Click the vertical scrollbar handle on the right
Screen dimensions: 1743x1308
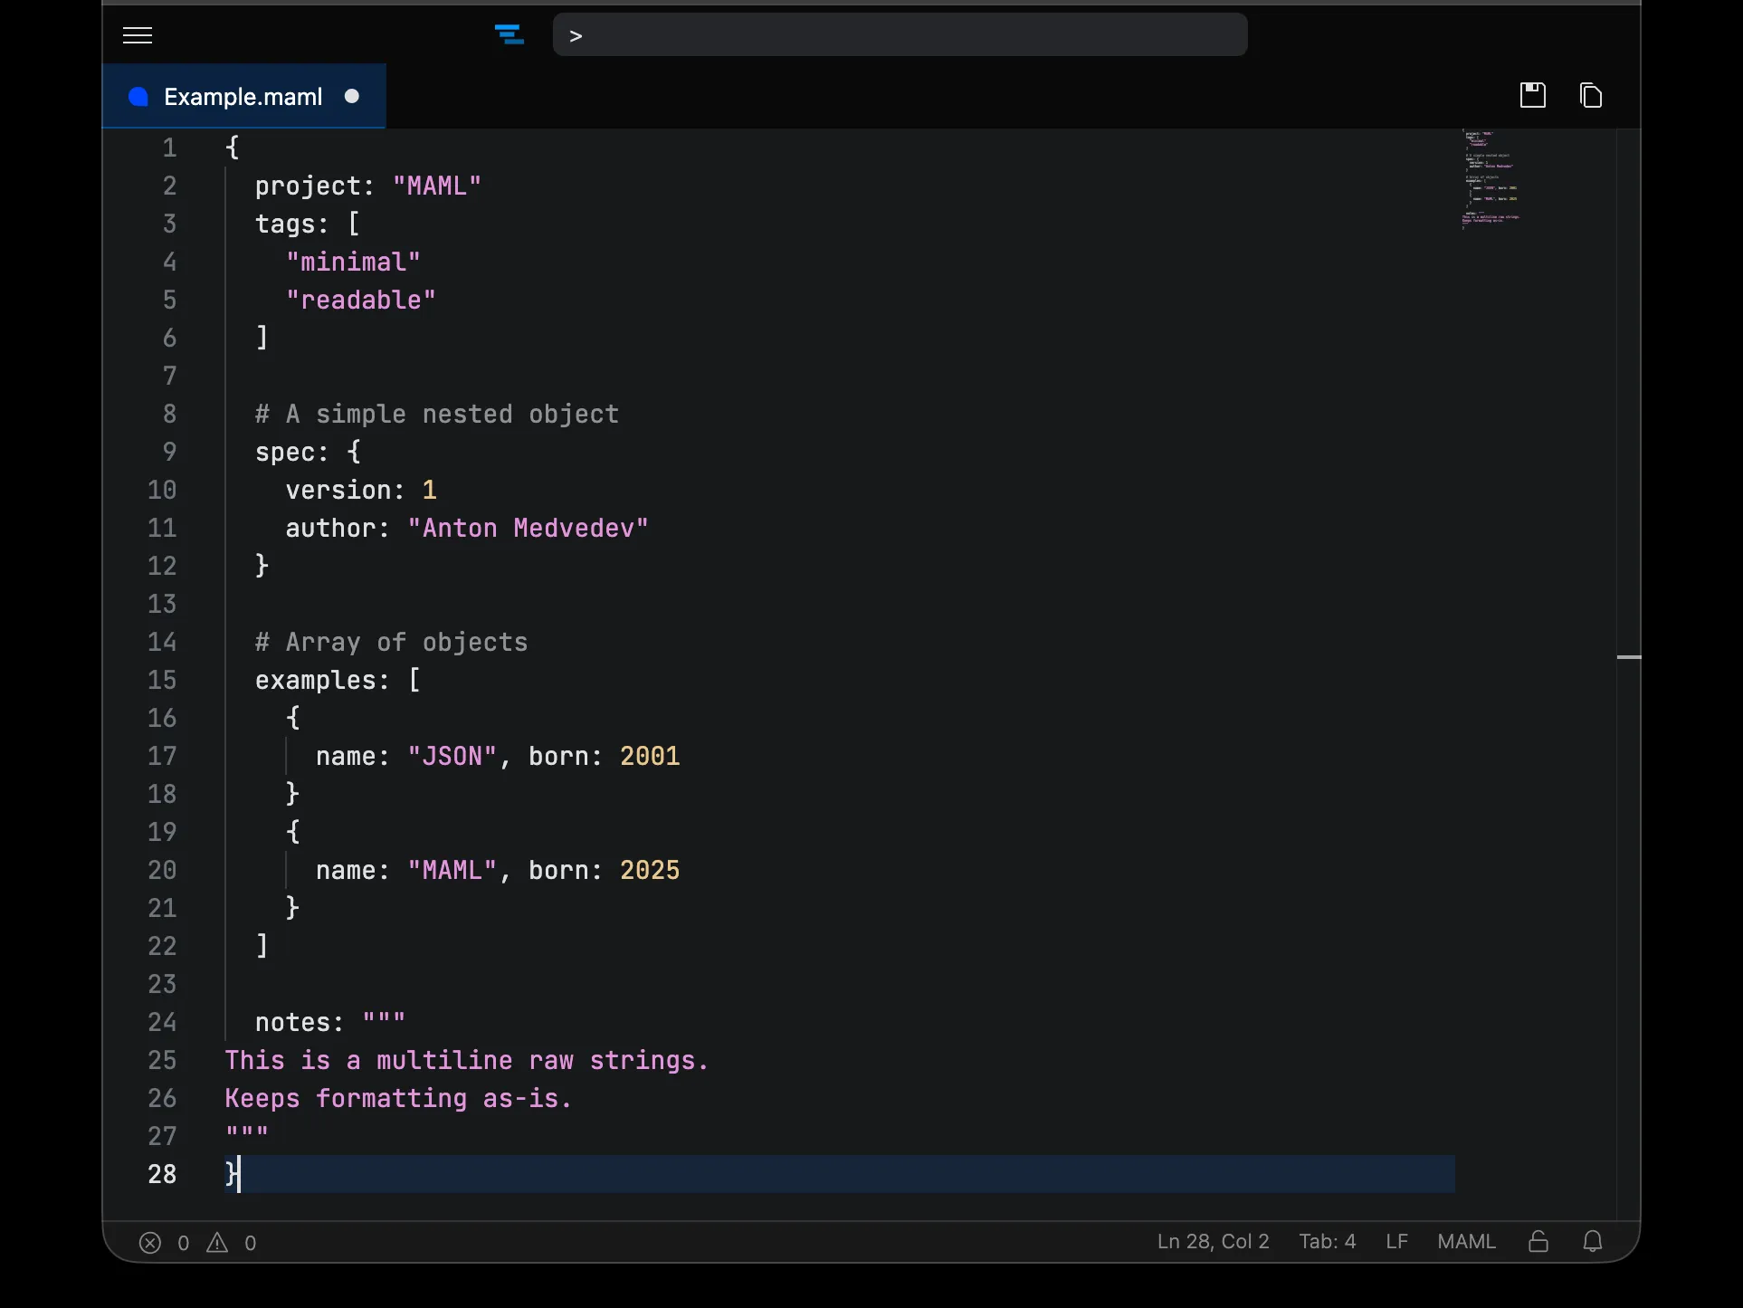[1629, 657]
